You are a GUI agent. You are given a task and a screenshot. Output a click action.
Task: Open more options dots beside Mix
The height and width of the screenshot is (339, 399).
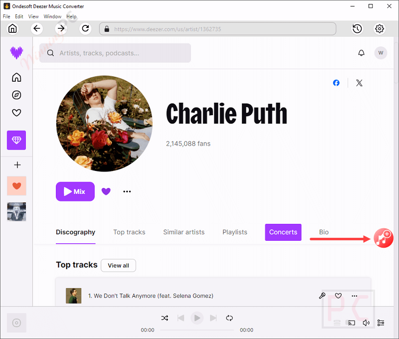pyautogui.click(x=127, y=191)
